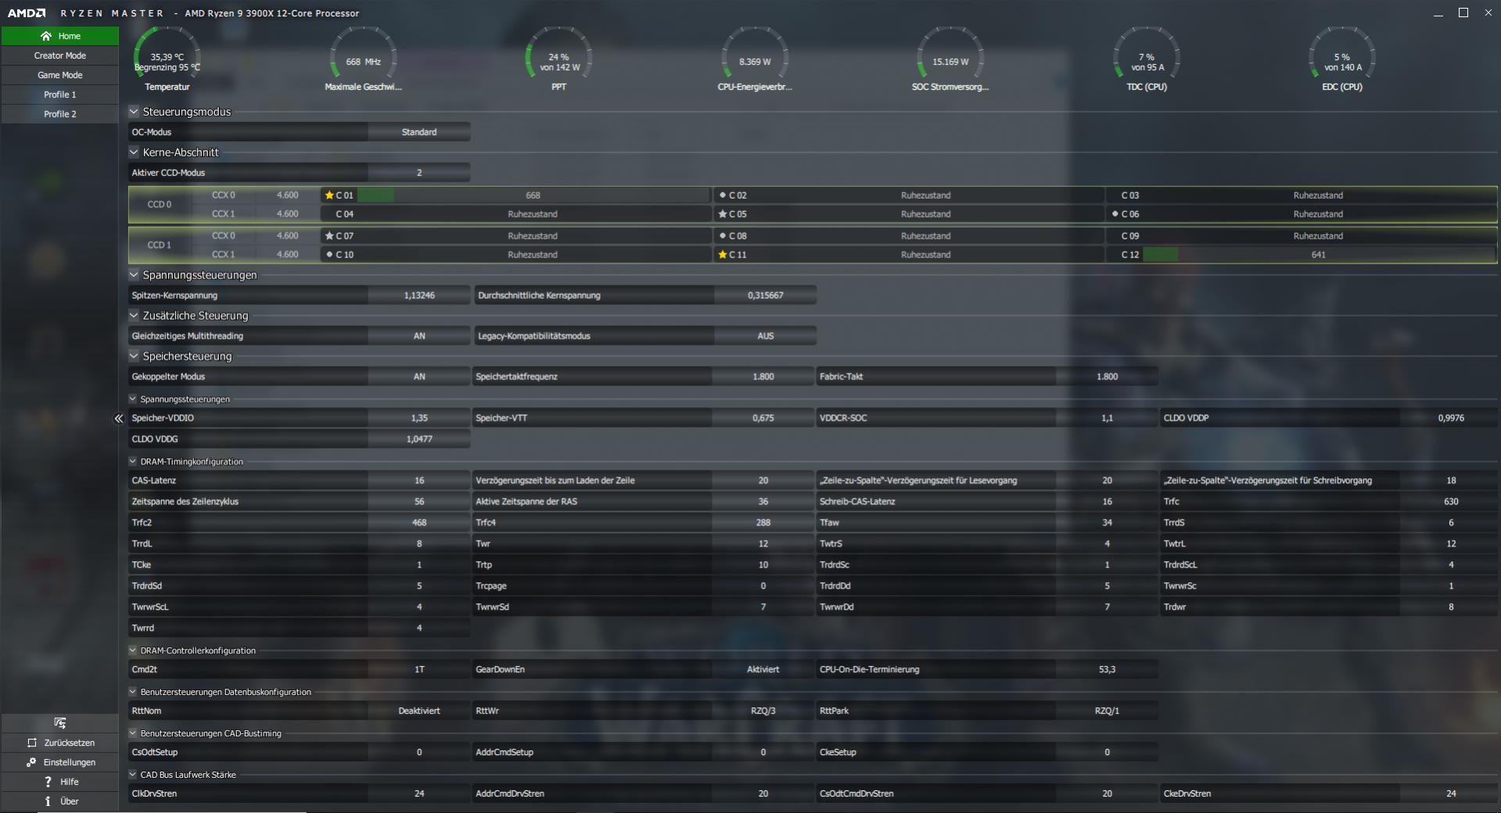
Task: Click the gold star on core C 11
Action: click(722, 255)
